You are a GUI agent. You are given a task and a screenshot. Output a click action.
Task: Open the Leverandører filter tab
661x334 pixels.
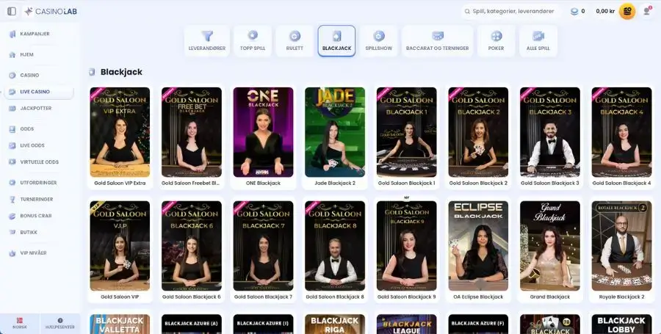coord(207,41)
